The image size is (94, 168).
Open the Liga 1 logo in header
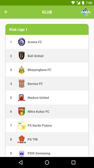point(86,12)
